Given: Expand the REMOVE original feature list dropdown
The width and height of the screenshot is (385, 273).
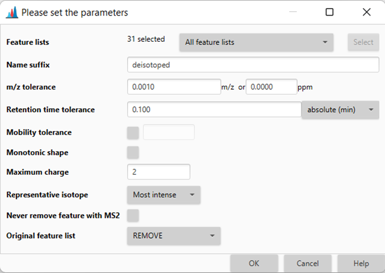Looking at the screenshot, I should coord(174,236).
